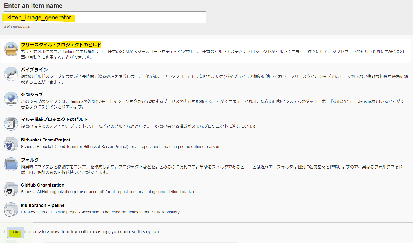Click the GitHub Organization octocat icon
413x243 pixels.
point(11,189)
